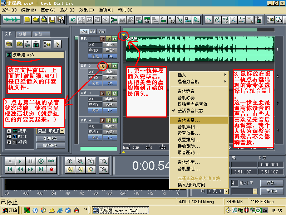
Task: Click the FX button on track 1
Action: [110, 56]
